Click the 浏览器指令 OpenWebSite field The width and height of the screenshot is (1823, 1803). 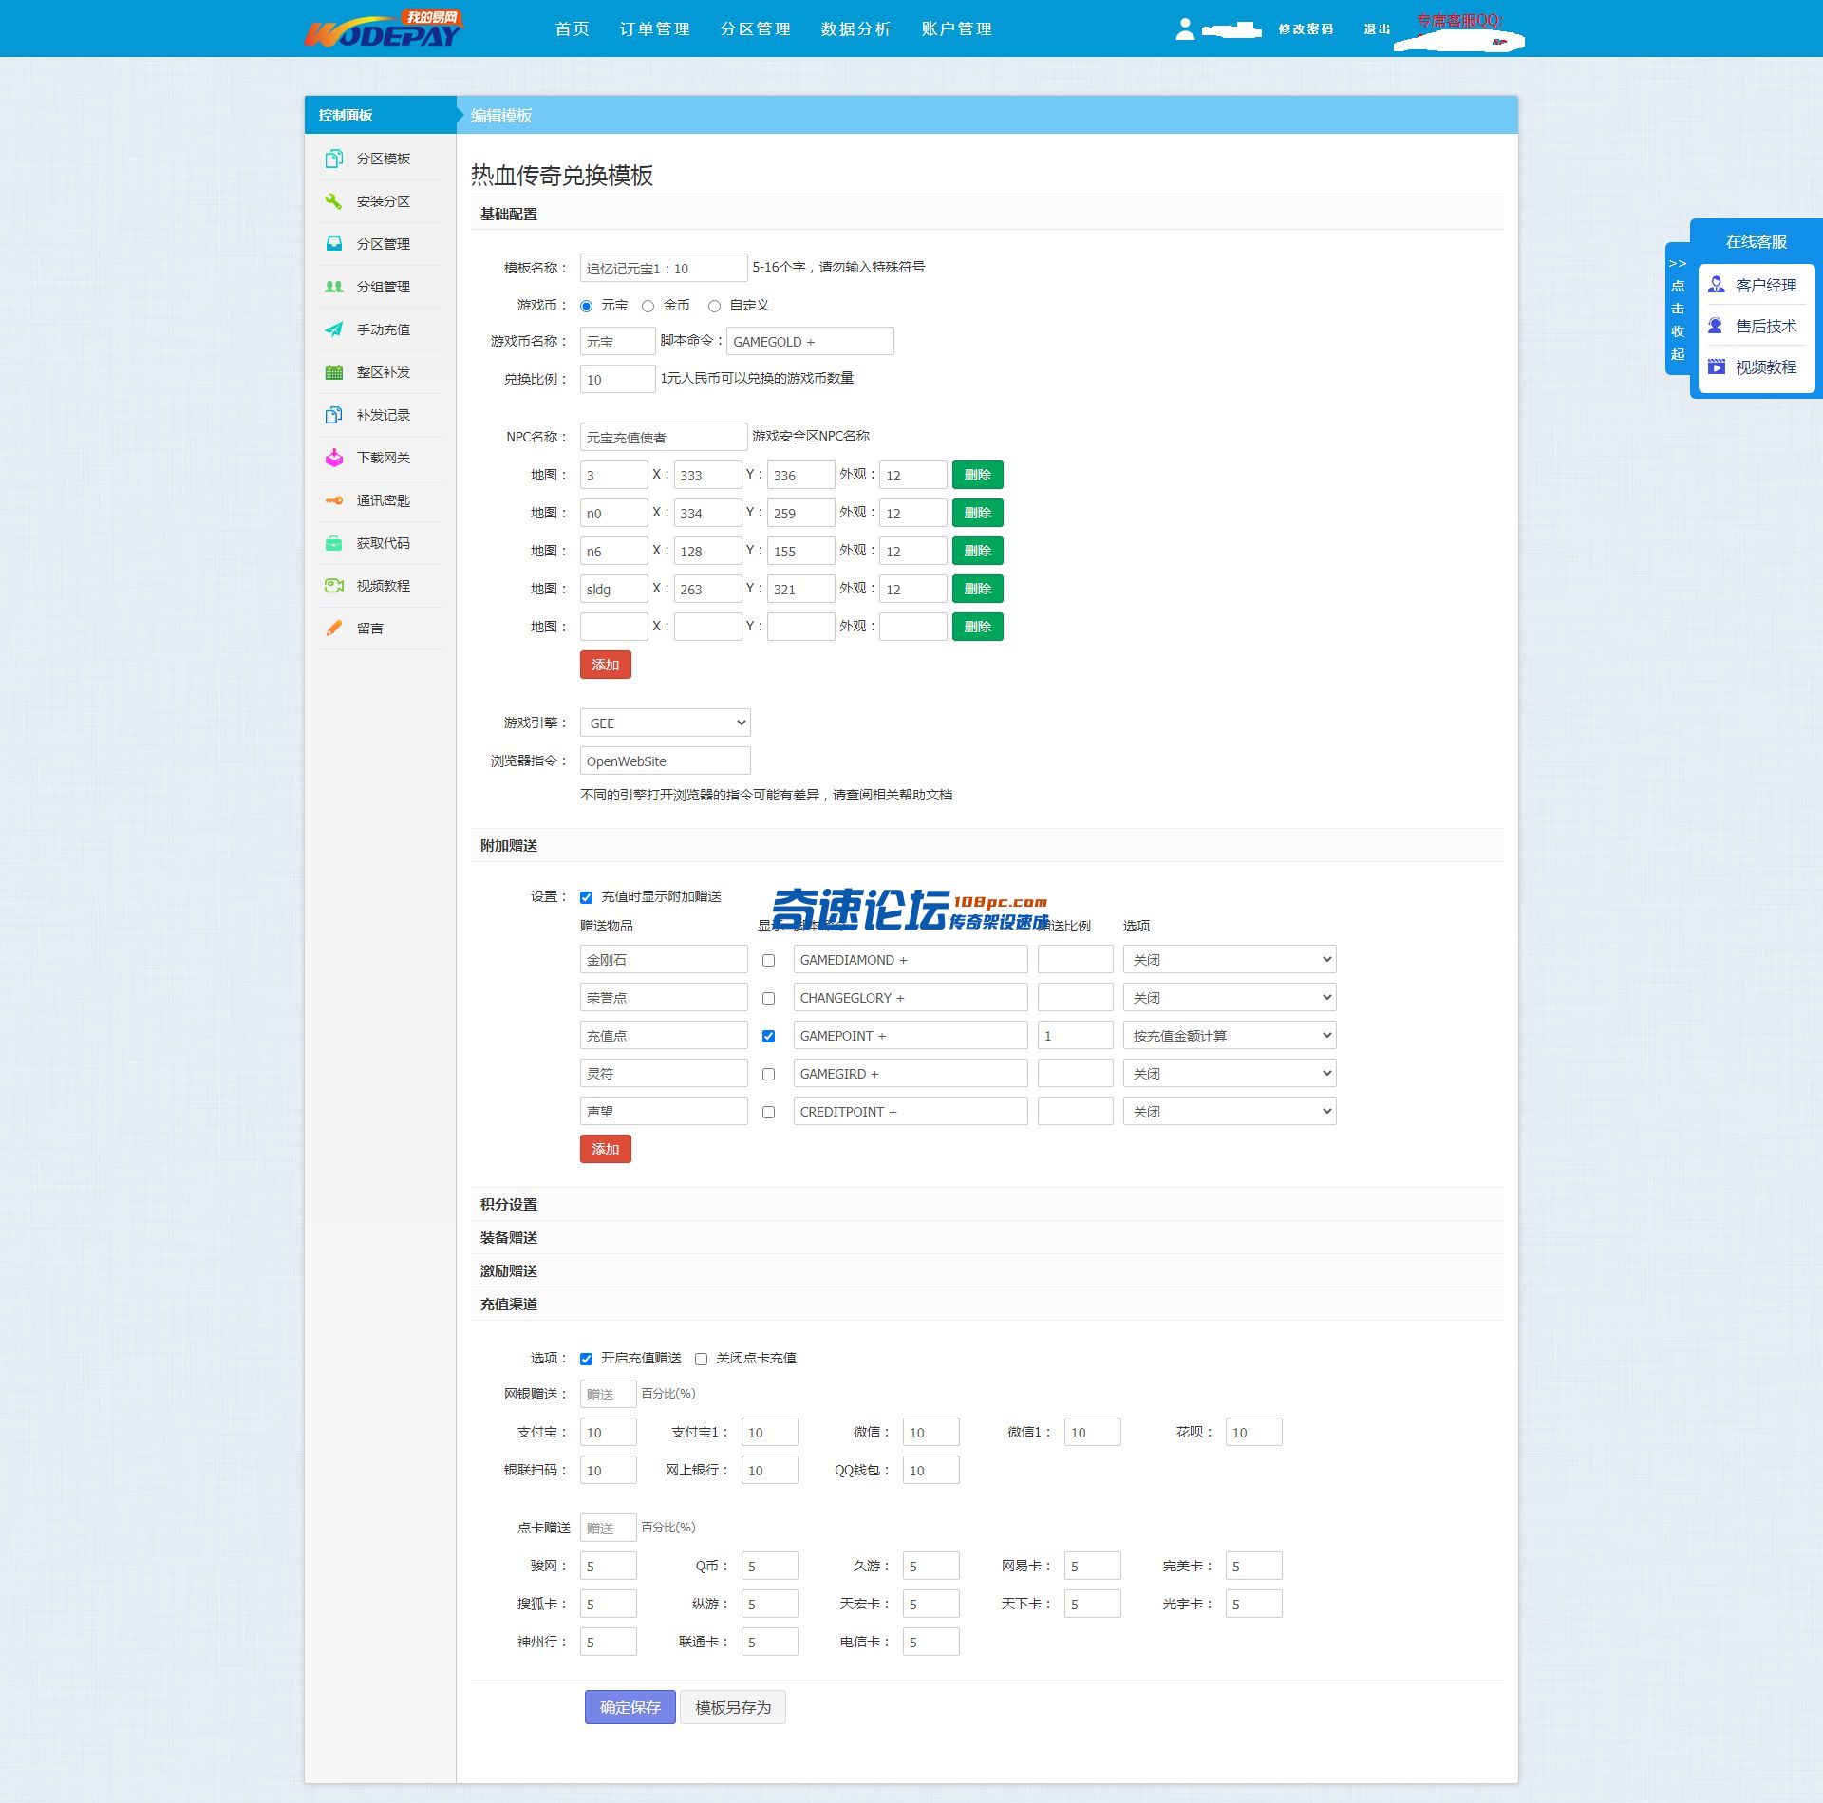tap(665, 761)
